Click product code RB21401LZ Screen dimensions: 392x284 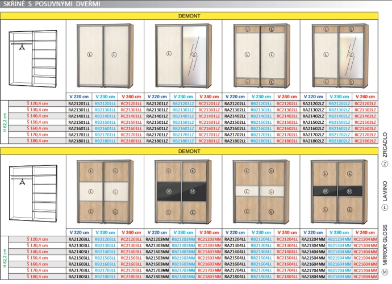point(184,116)
